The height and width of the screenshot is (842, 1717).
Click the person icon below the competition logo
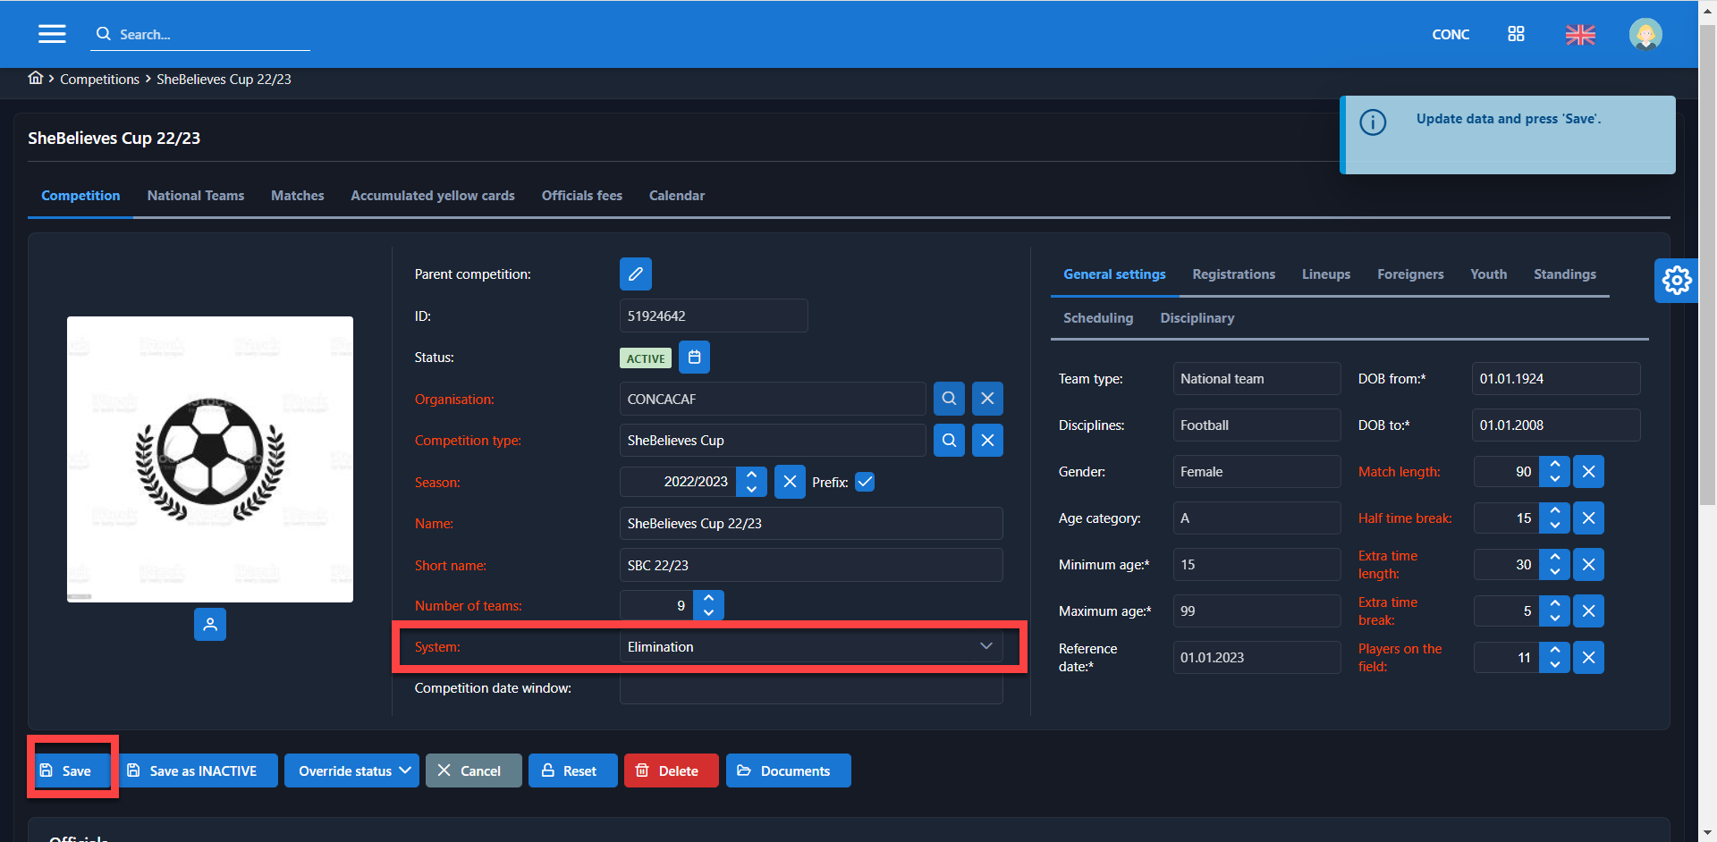pos(210,625)
